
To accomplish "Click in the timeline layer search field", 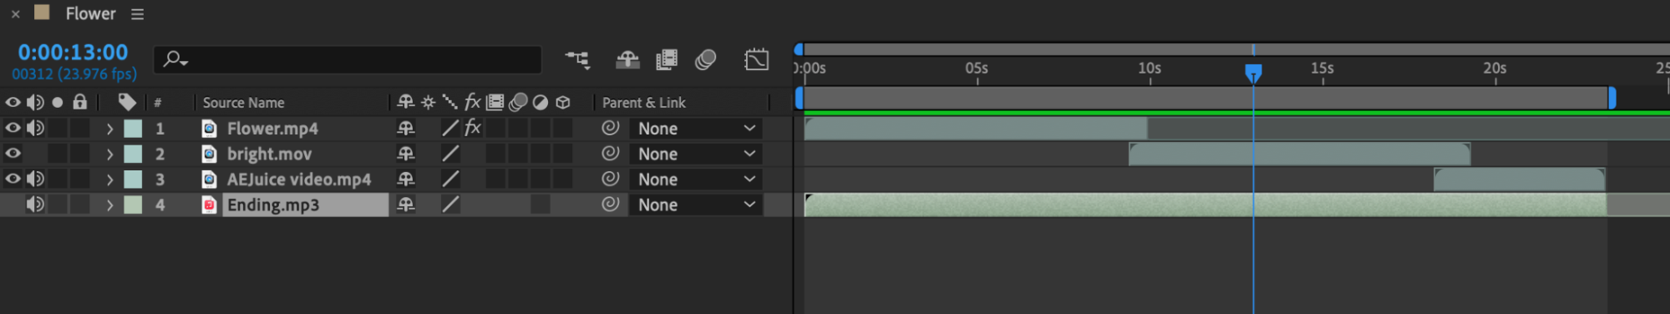I will point(348,59).
